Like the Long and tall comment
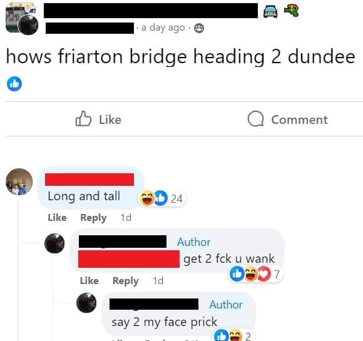 click(57, 218)
